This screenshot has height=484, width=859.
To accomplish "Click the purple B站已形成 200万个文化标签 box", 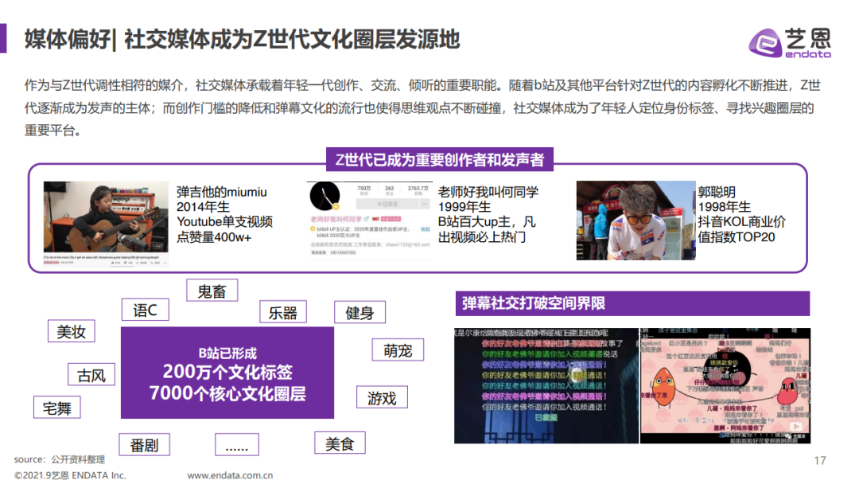I will [x=227, y=373].
